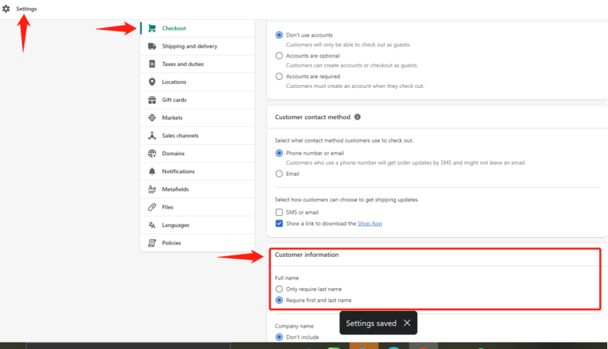This screenshot has width=608, height=349.
Task: Enable the SMS or email checkbox
Action: pyautogui.click(x=279, y=212)
